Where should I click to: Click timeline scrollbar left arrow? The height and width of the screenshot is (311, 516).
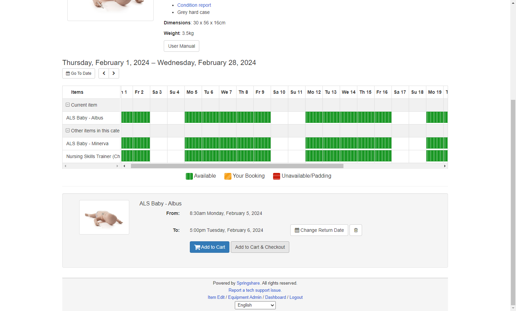point(124,166)
